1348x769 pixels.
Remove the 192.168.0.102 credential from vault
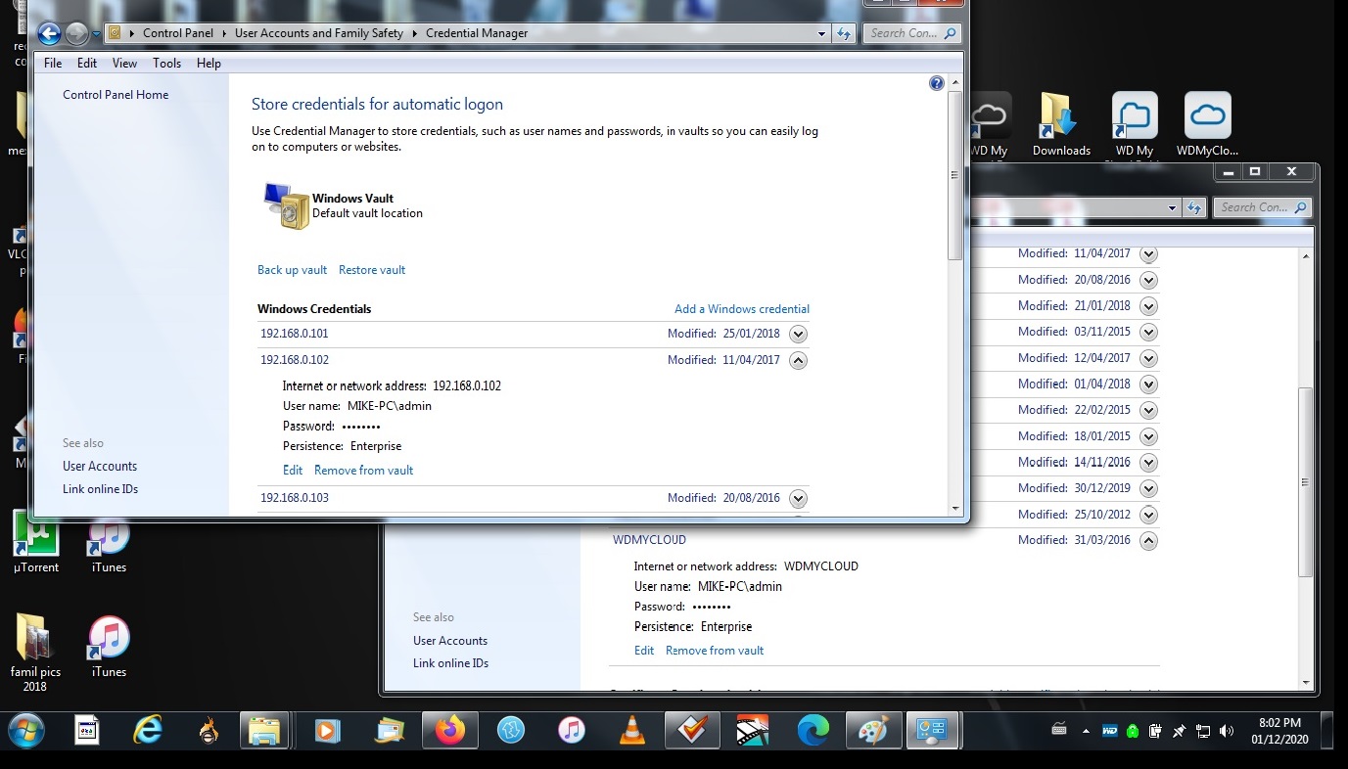(363, 471)
